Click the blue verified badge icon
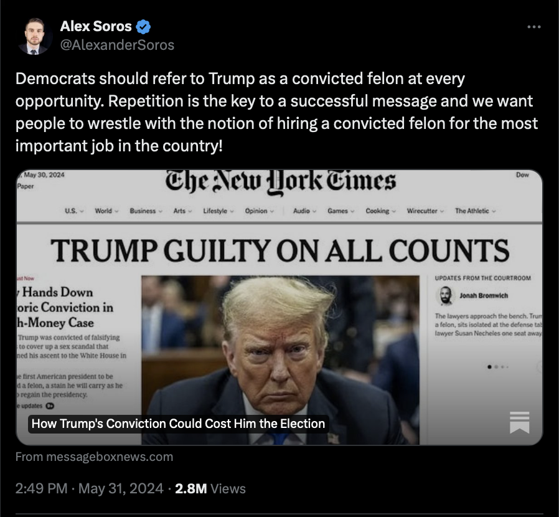Screen dimensions: 559x517 click(x=143, y=27)
